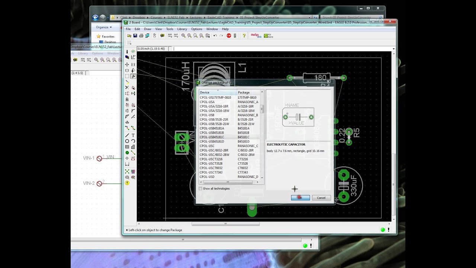Open the View menu
Viewport: 476px width, 268px height.
pyautogui.click(x=158, y=29)
